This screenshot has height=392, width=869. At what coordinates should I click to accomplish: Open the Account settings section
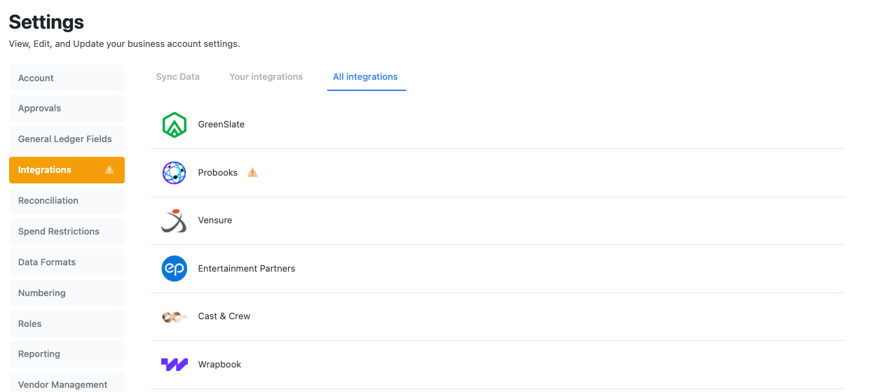pos(67,78)
